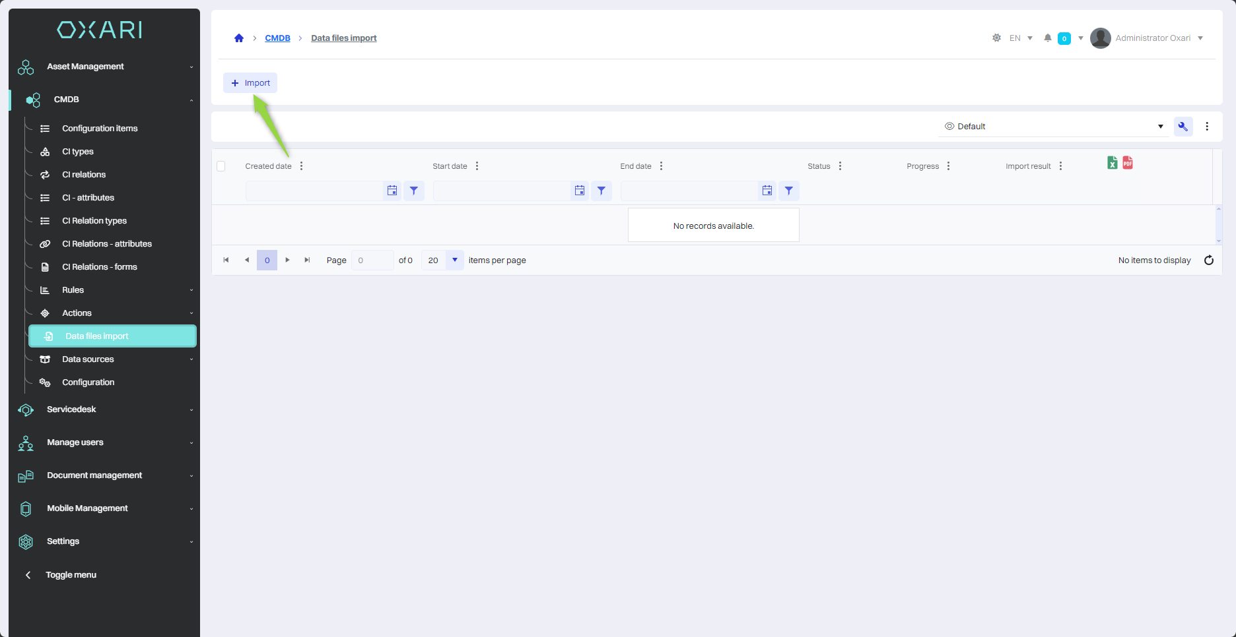Image resolution: width=1236 pixels, height=637 pixels.
Task: Open Configuration items in sidebar
Action: coord(100,129)
